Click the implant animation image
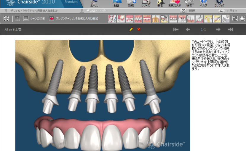This screenshot has width=246, height=151. pyautogui.click(x=103, y=95)
